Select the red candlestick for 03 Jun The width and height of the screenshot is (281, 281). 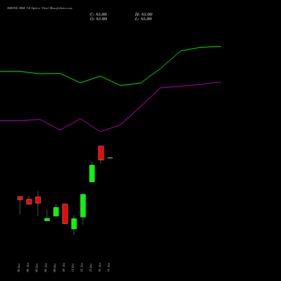coord(20,198)
